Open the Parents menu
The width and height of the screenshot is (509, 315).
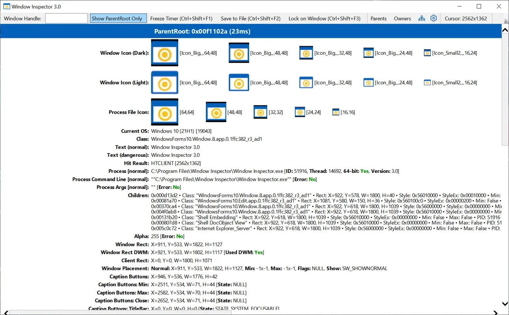pos(378,19)
